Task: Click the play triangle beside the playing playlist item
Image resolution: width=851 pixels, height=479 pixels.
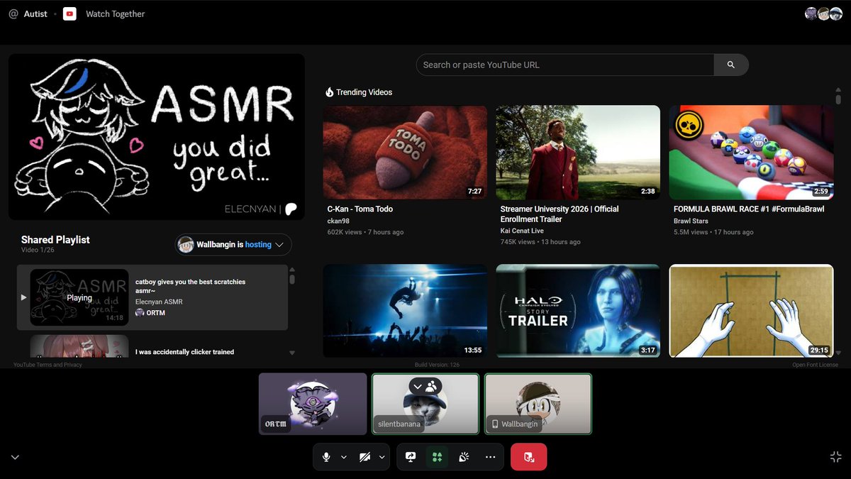Action: coord(23,297)
